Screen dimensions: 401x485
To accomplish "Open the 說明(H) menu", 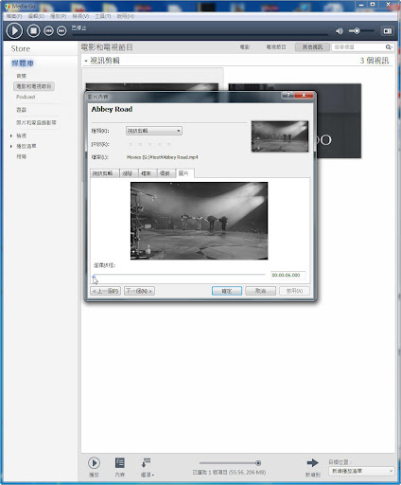I will 126,16.
